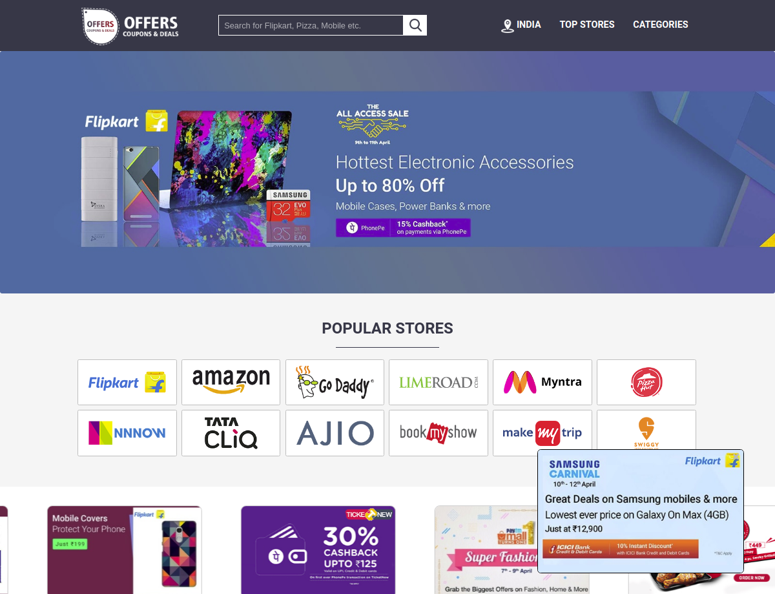Open the Amazon store tile
Image resolution: width=775 pixels, height=594 pixels.
(x=231, y=383)
